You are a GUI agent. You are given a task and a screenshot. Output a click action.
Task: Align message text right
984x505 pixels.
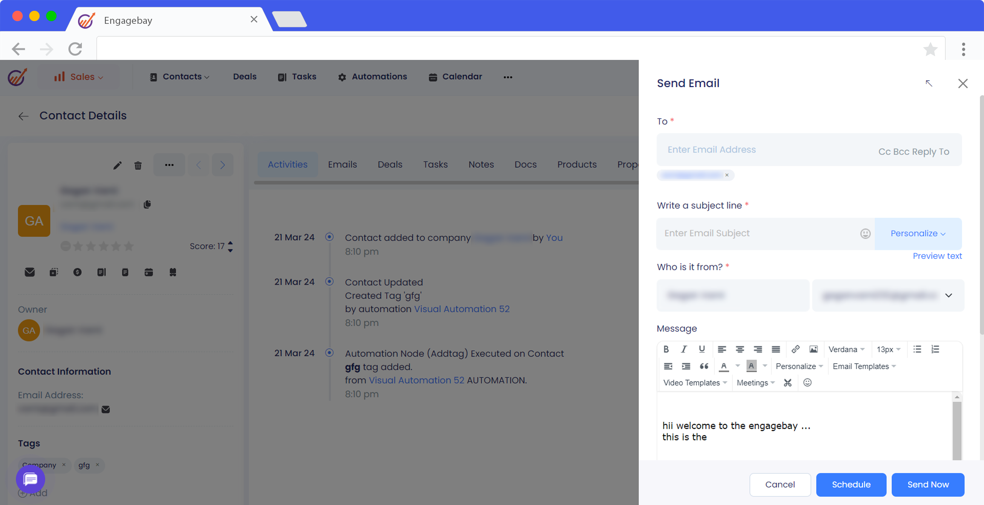coord(758,349)
